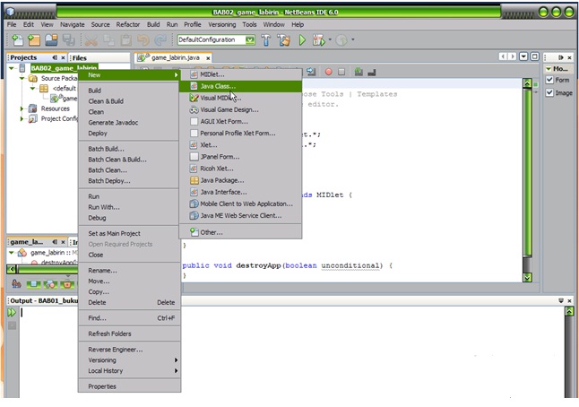This screenshot has width=579, height=407.
Task: Click the Profile Main Project icon
Action: click(x=341, y=39)
